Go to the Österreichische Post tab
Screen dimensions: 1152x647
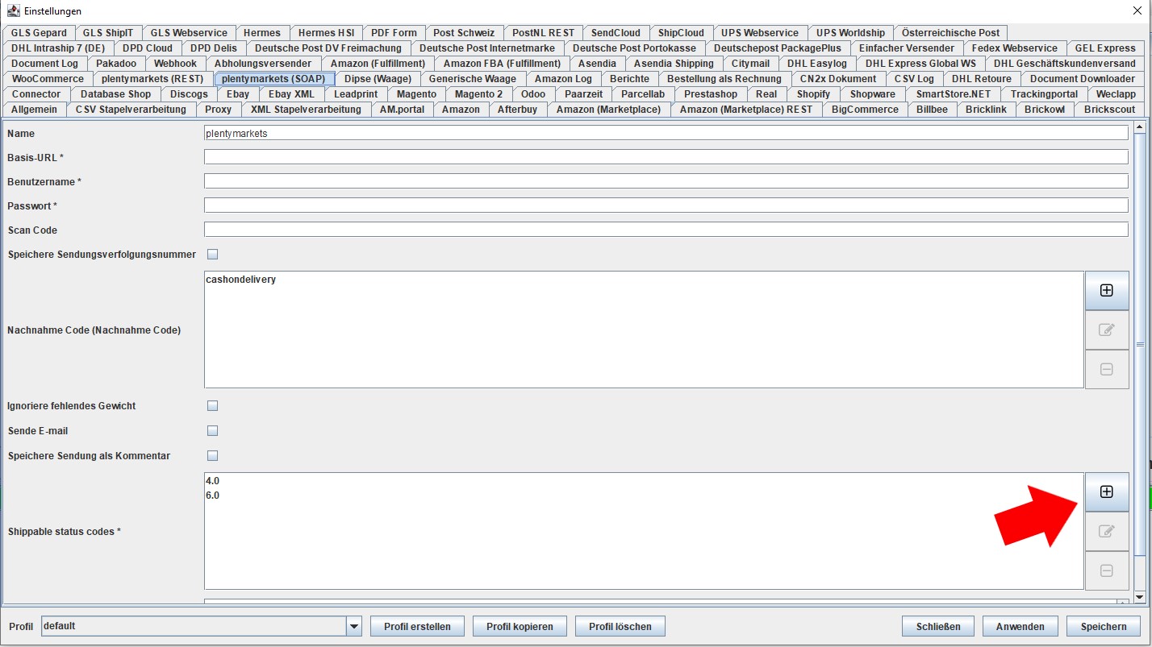pyautogui.click(x=950, y=33)
